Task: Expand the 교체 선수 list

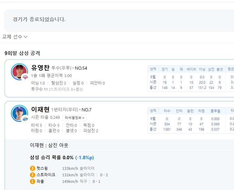Action: [x=15, y=37]
